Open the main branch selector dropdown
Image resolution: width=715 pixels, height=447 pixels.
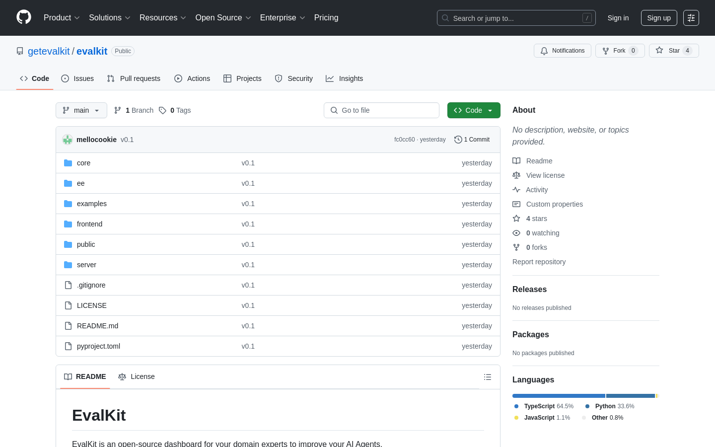coord(81,110)
